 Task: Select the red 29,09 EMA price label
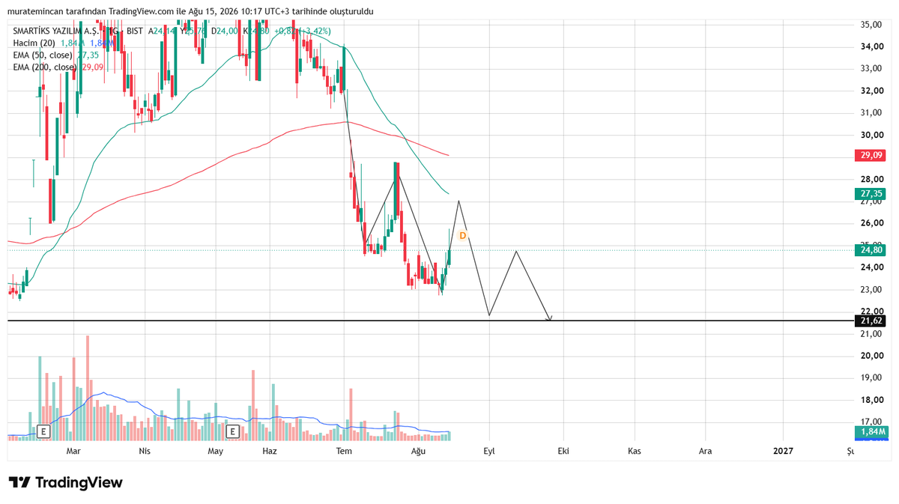click(x=870, y=155)
